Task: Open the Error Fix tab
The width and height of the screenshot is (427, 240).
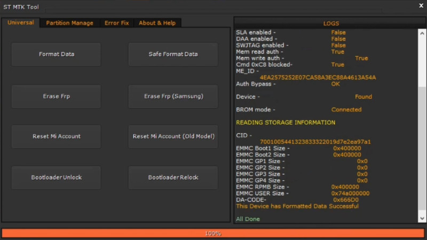Action: point(116,23)
